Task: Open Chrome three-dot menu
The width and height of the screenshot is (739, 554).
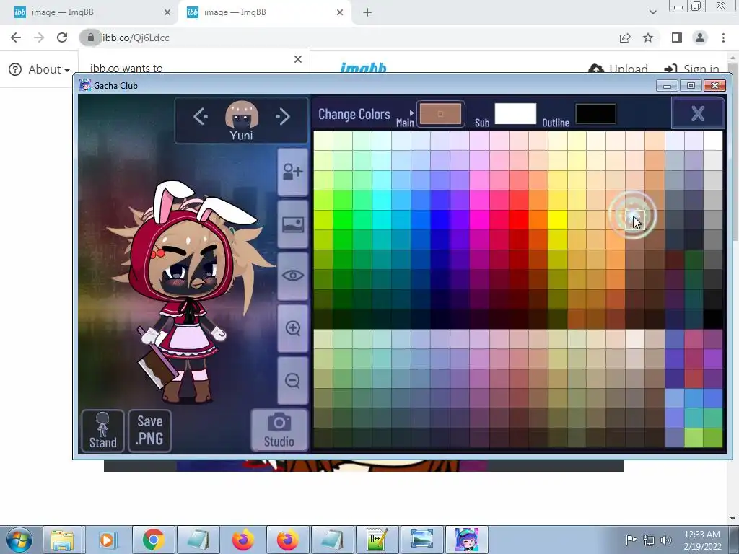Action: pyautogui.click(x=723, y=38)
